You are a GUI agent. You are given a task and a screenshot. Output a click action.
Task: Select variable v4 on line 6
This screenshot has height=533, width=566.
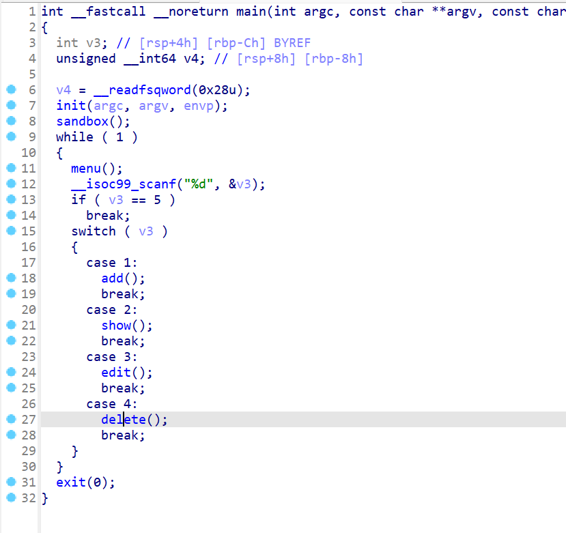63,90
